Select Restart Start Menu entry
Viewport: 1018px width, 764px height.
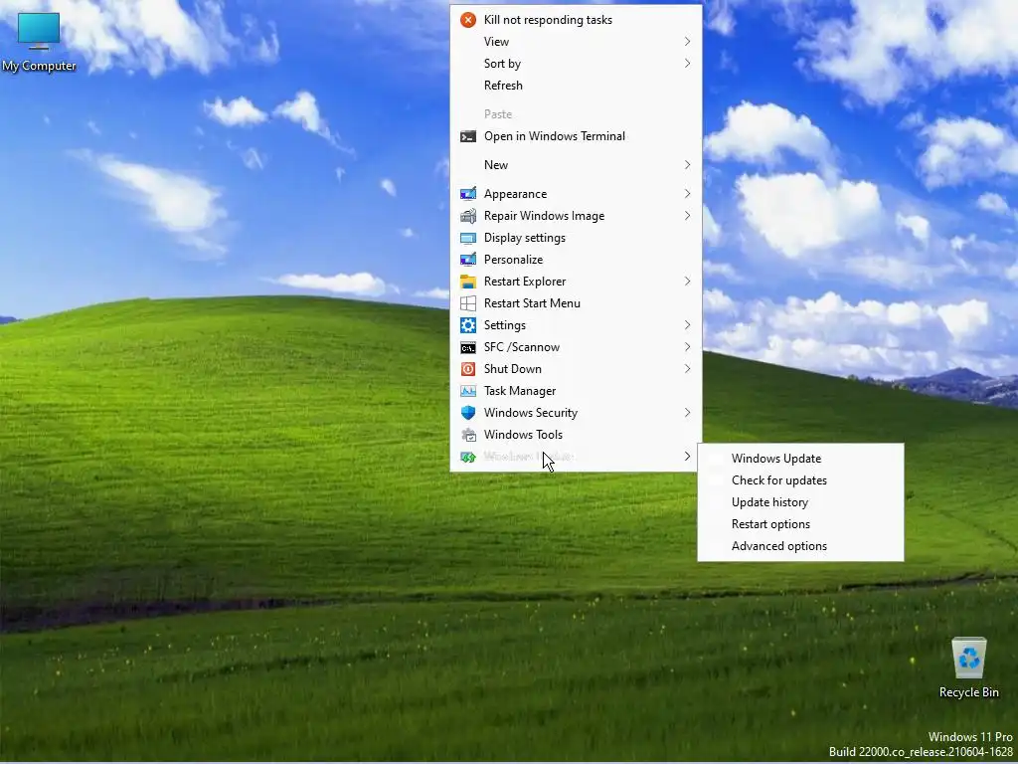[x=576, y=303]
